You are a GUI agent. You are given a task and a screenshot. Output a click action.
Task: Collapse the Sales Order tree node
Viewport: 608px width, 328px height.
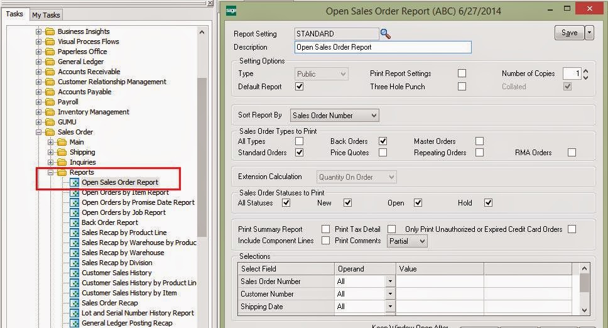click(x=38, y=132)
